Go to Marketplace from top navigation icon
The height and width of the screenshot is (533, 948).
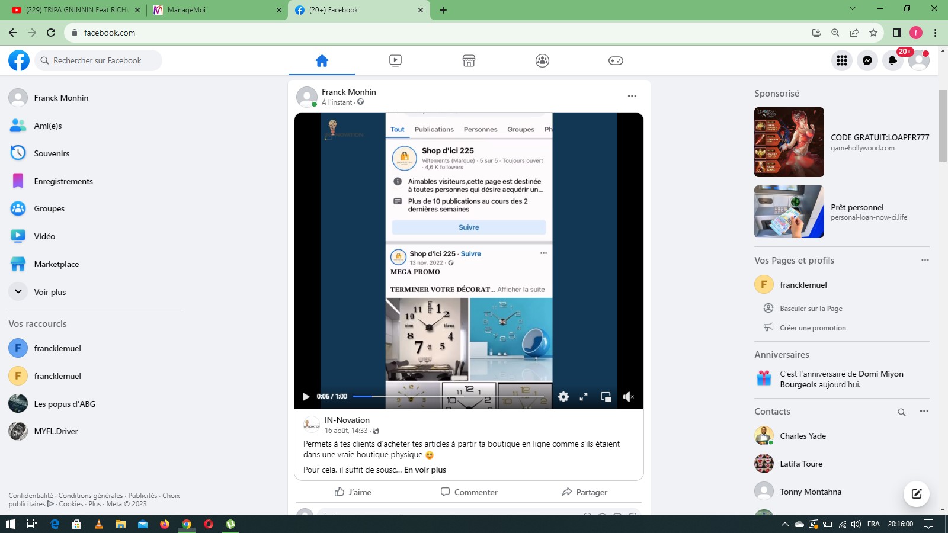point(469,60)
